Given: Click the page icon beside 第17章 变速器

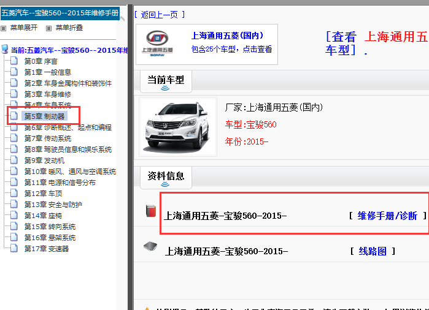Looking at the screenshot, I should click(x=14, y=248).
